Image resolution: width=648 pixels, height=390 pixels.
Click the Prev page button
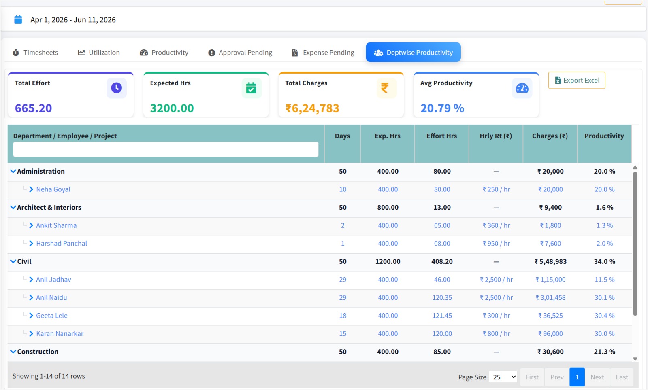[x=557, y=377]
